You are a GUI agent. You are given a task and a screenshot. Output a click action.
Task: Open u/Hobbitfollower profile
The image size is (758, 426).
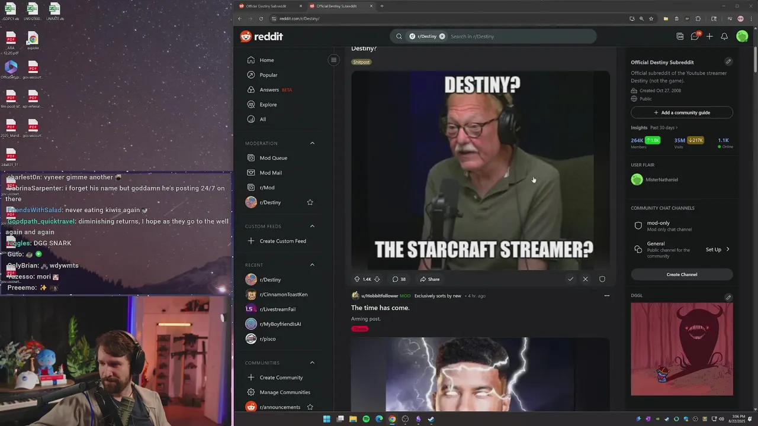(x=380, y=296)
